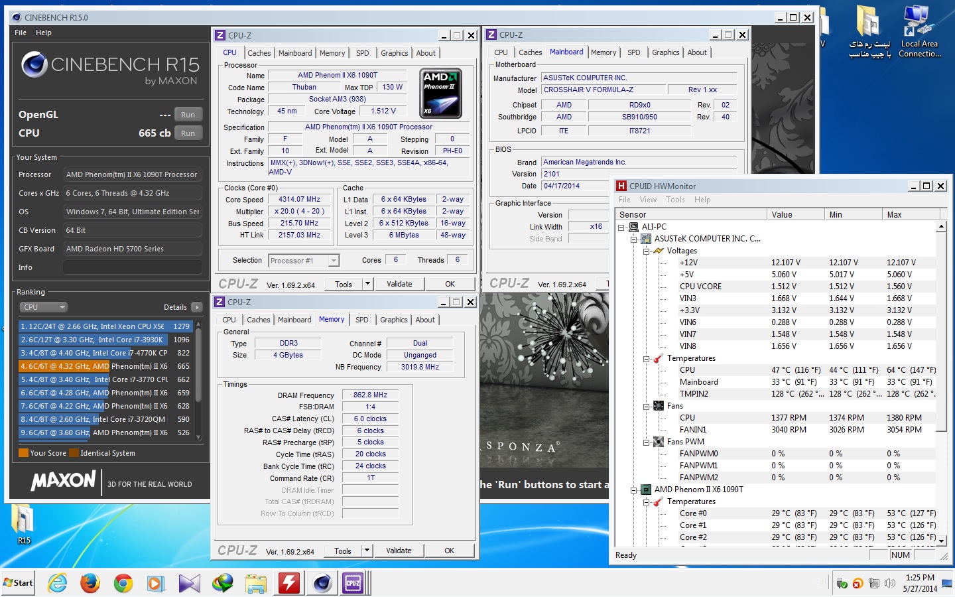Click the HWMonitor vertical scrollbar down arrow
The image size is (955, 597).
(941, 541)
